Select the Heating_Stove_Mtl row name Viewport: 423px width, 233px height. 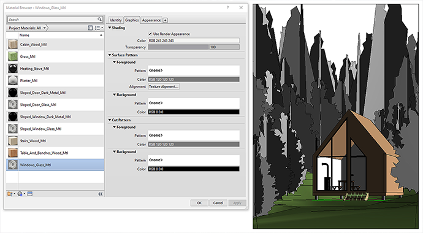(34, 69)
